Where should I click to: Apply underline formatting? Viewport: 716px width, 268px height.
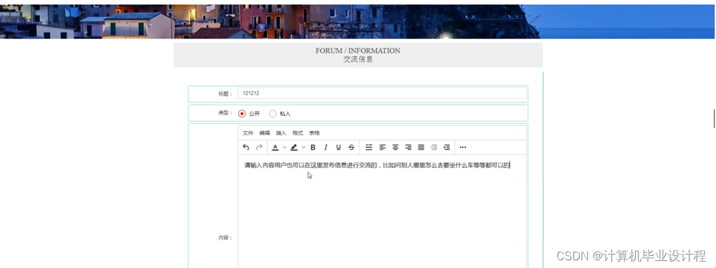338,147
